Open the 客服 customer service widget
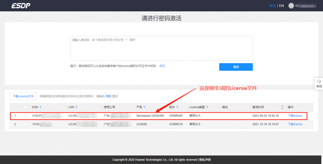This screenshot has width=323, height=164. 319,84
